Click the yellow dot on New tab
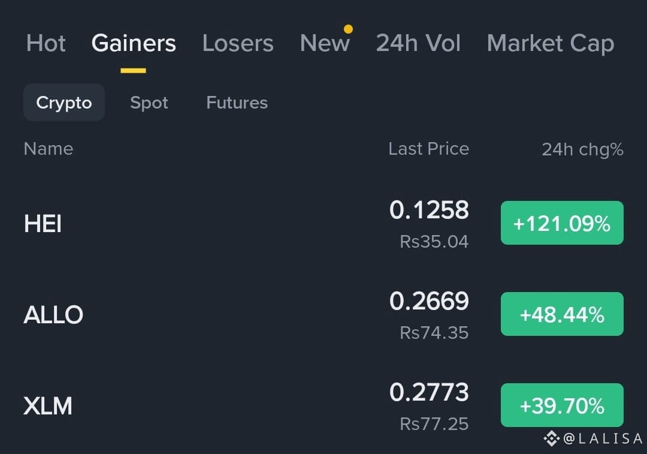Viewport: 647px width, 454px height. 348,29
